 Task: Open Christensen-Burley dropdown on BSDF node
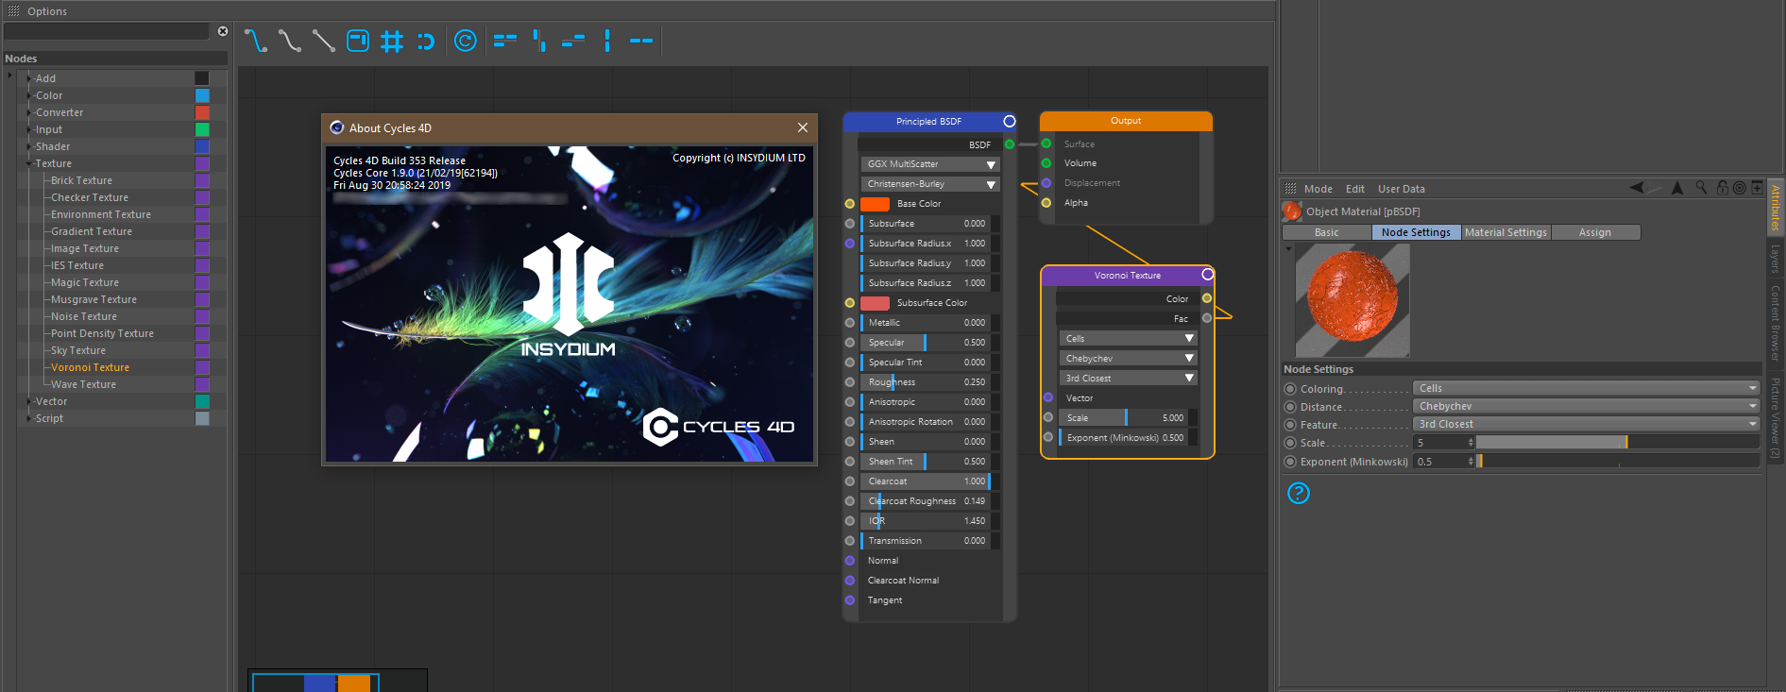point(930,184)
